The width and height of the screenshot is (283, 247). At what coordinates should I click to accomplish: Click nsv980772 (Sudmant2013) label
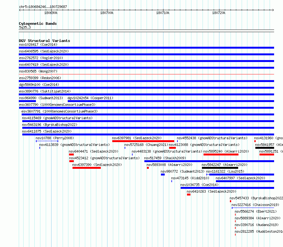click(183, 171)
